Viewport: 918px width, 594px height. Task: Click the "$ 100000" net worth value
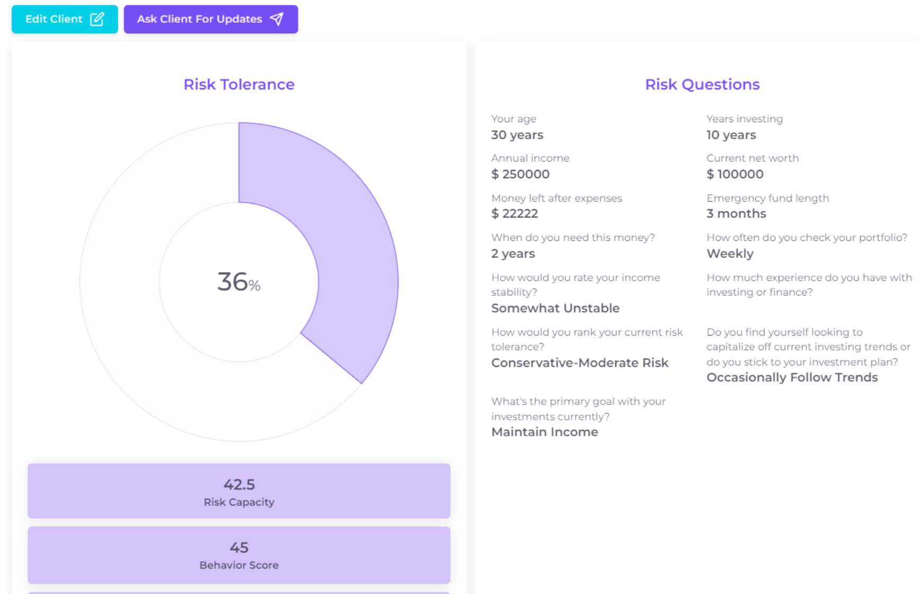pos(735,174)
